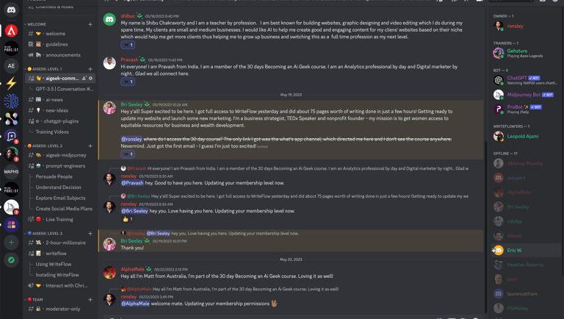Open Explore Discoverable Servers compass icon
The height and width of the screenshot is (319, 564).
coord(11,259)
